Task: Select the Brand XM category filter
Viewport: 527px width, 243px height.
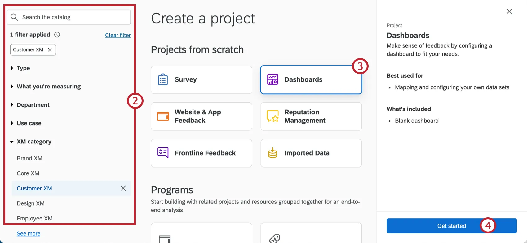Action: pos(29,158)
